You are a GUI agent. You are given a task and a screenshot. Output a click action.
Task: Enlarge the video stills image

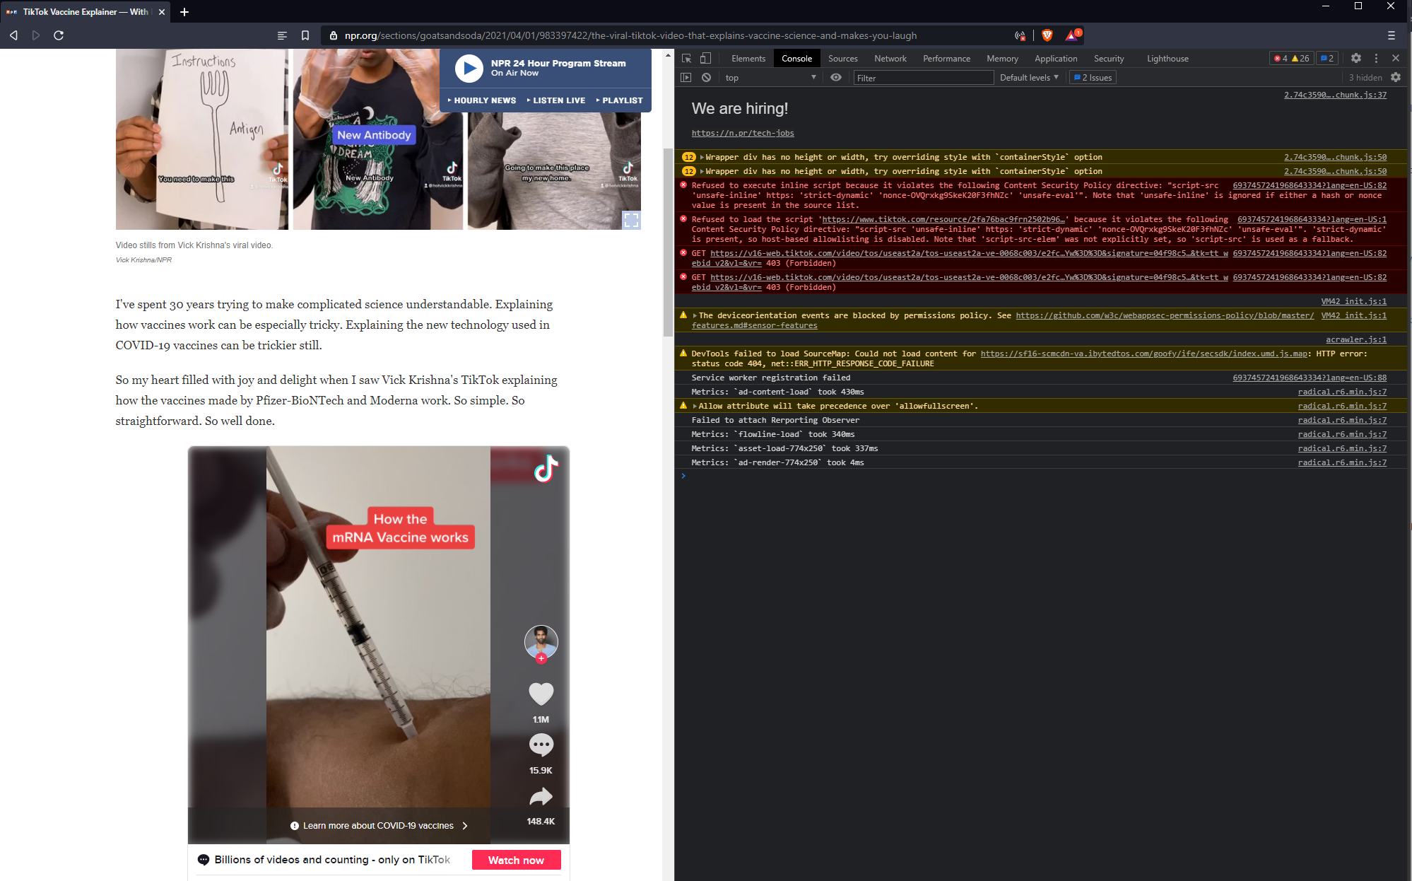[630, 220]
